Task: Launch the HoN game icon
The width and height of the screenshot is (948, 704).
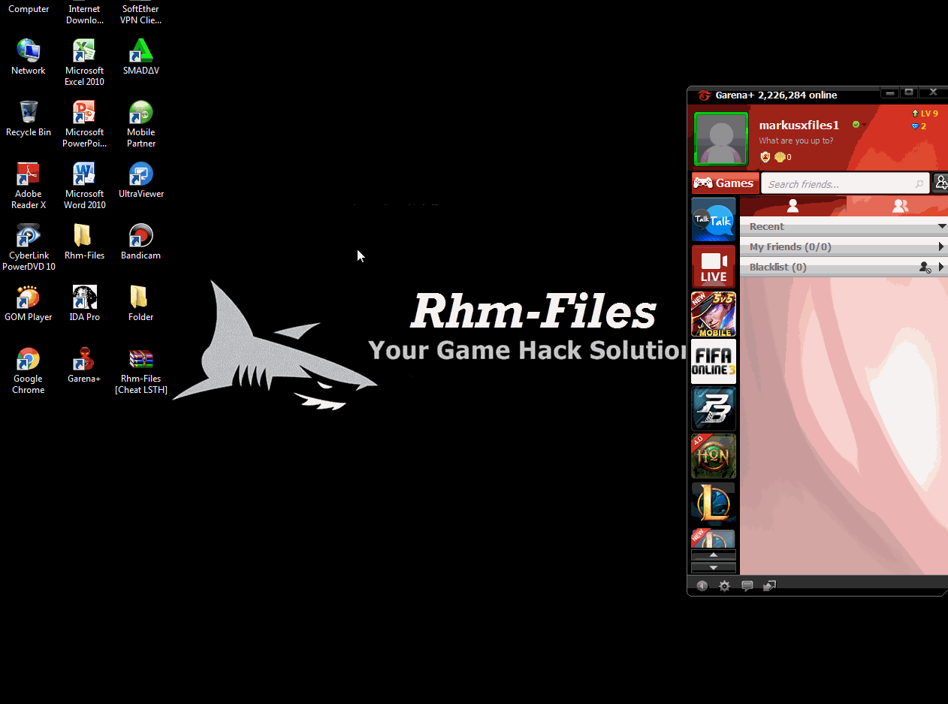Action: click(x=714, y=456)
